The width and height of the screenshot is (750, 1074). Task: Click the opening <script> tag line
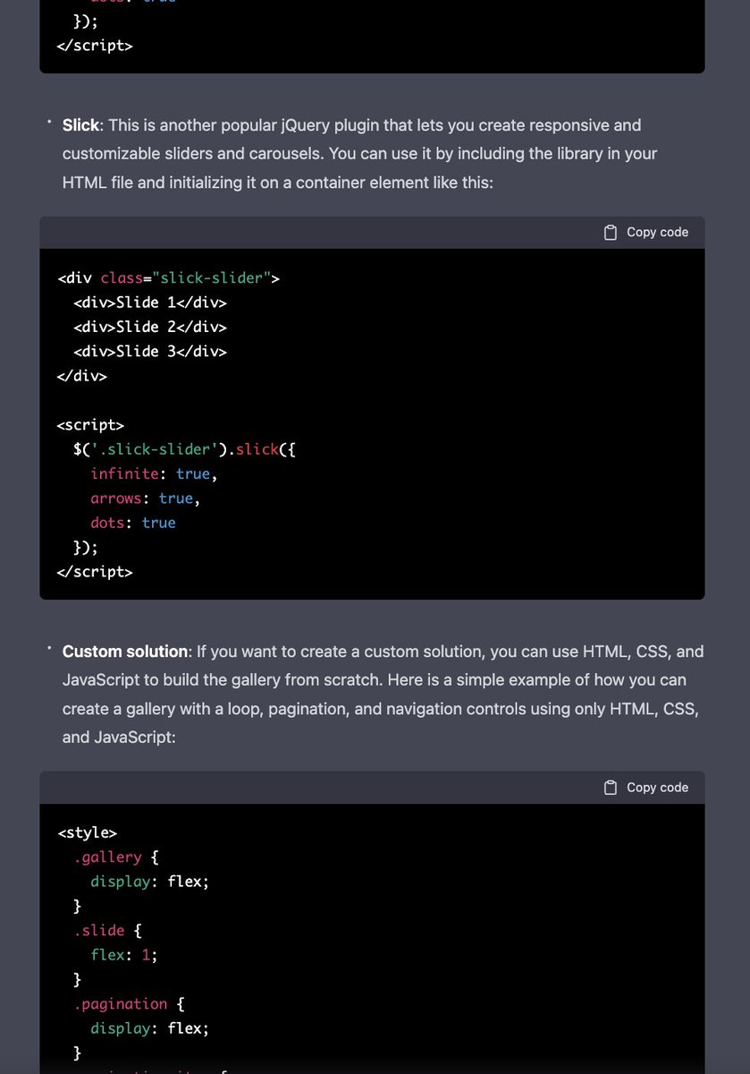point(90,425)
